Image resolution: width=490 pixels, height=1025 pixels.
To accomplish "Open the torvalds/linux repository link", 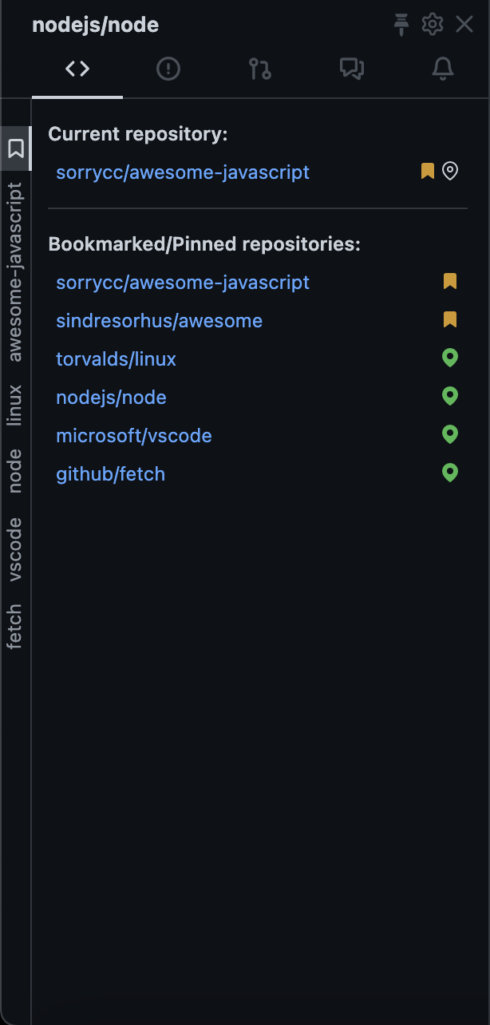I will point(116,359).
